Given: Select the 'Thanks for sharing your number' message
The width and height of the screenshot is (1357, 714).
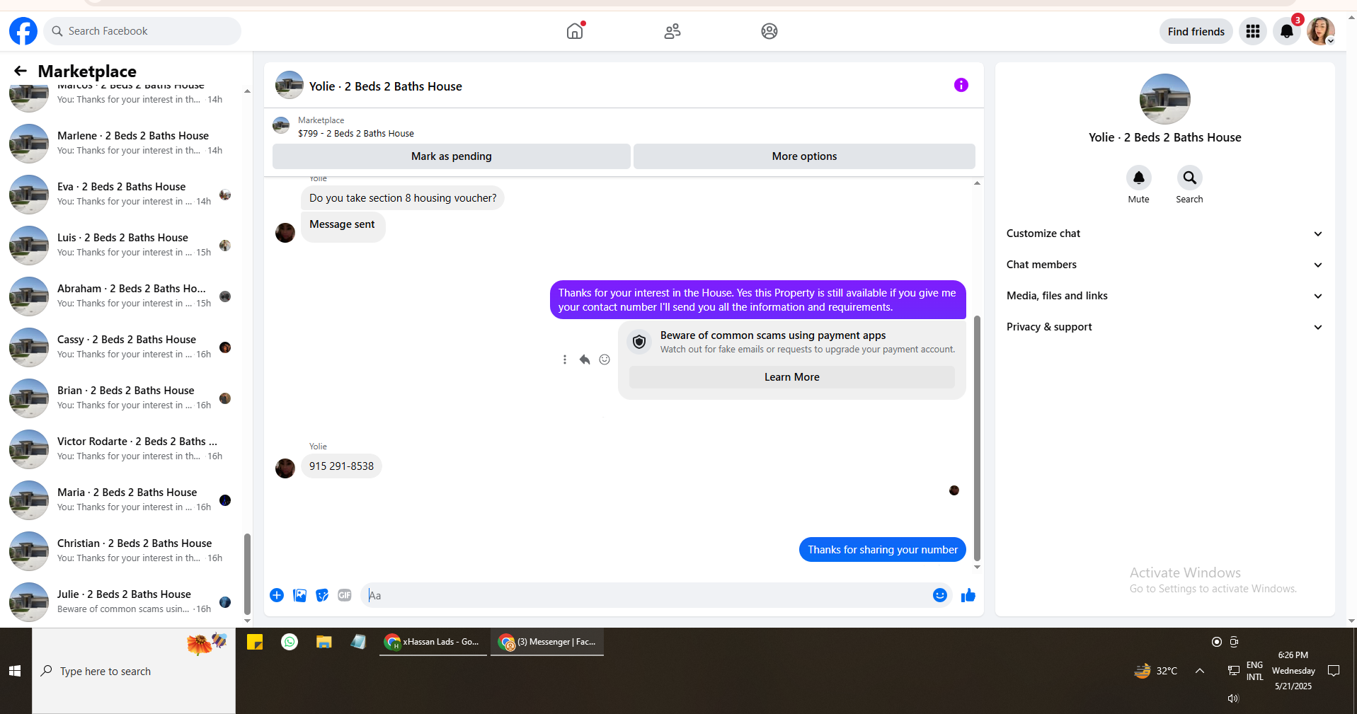Looking at the screenshot, I should pyautogui.click(x=883, y=550).
